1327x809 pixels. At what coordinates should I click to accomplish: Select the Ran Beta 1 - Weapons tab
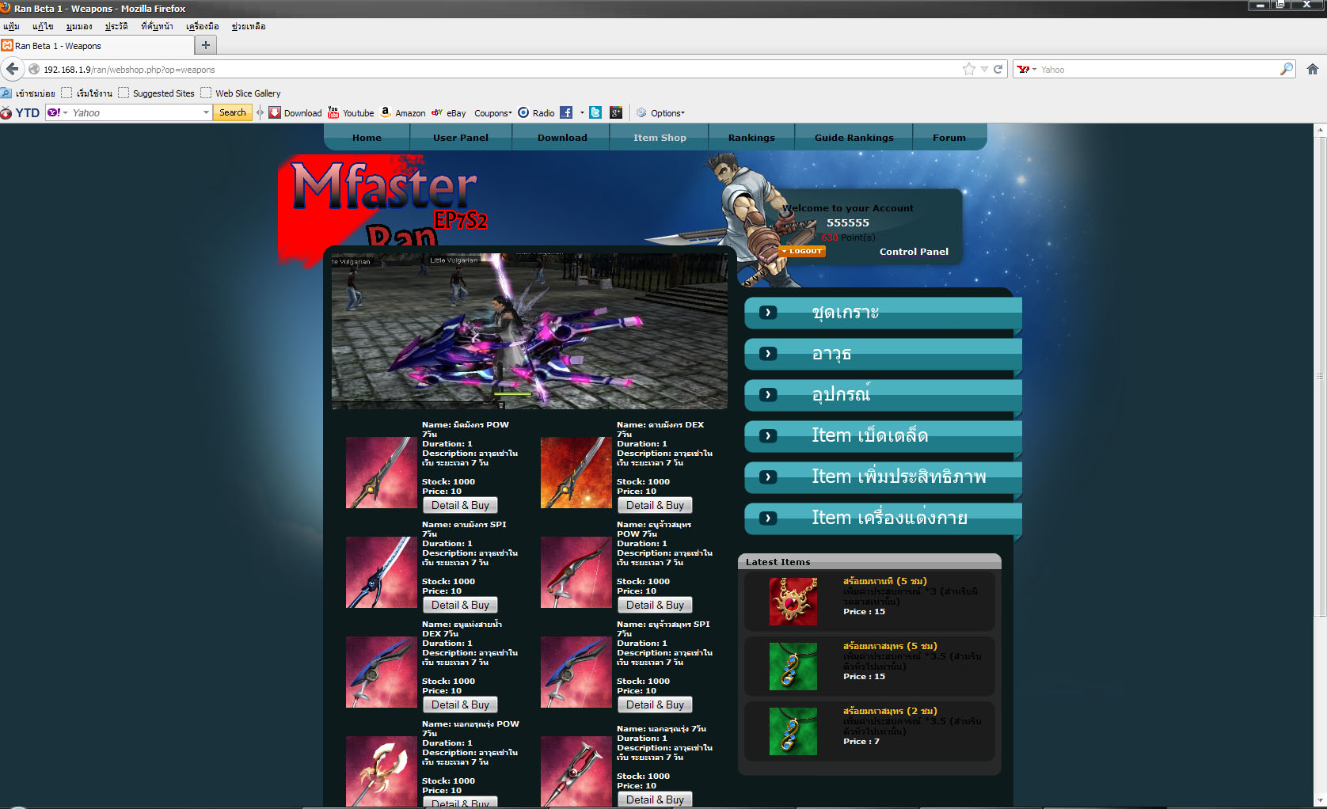click(x=95, y=46)
